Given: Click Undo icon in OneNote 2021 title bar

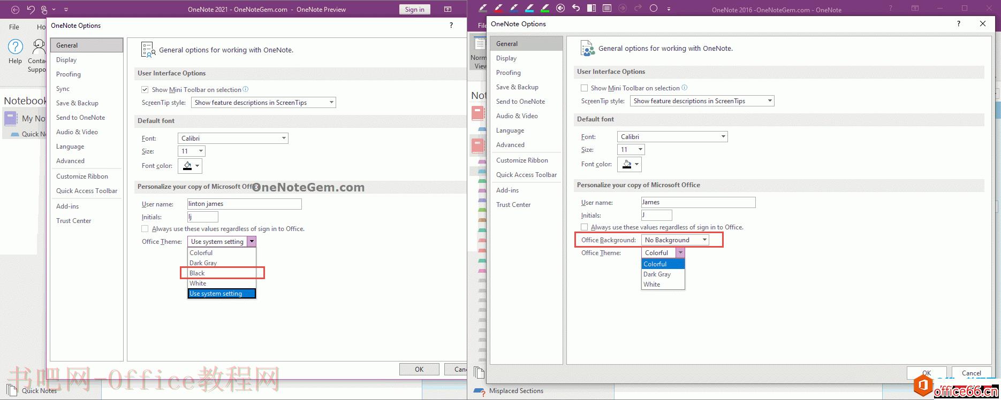Looking at the screenshot, I should (31, 9).
